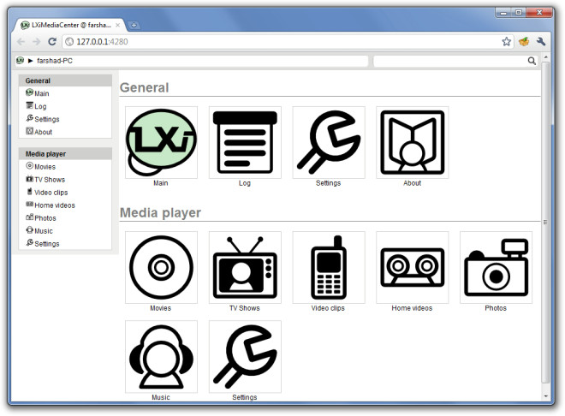Image resolution: width=565 pixels, height=416 pixels.
Task: Open the large Log tile icon
Action: click(x=245, y=142)
